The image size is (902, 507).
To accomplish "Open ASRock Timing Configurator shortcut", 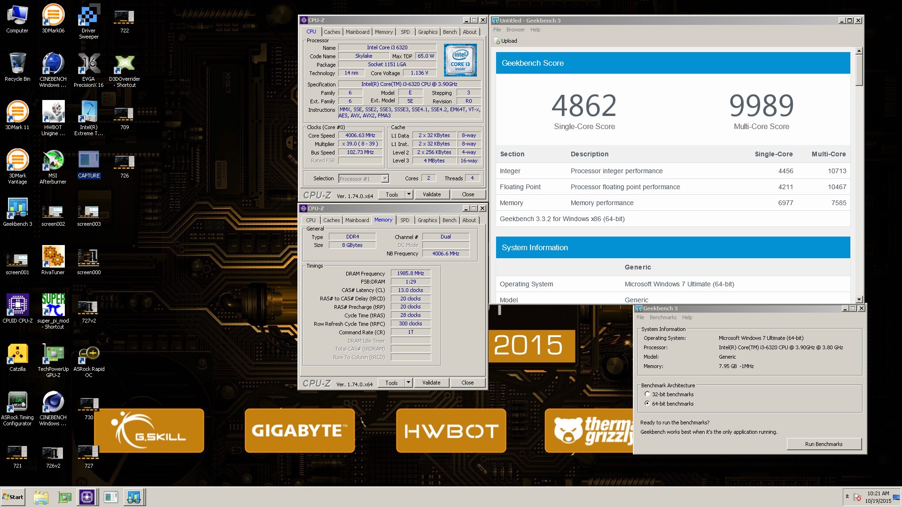I will (17, 408).
